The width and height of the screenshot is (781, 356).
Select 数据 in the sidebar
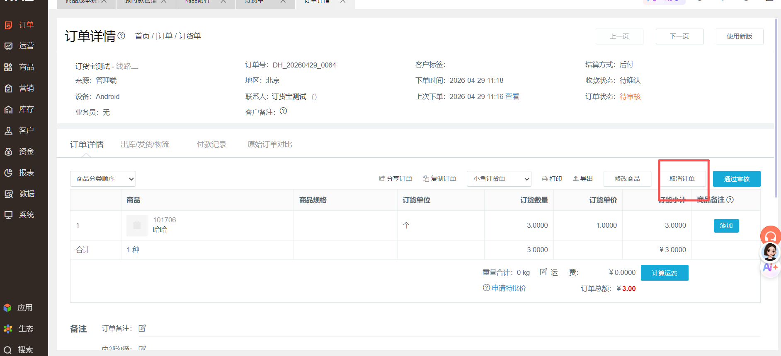point(19,194)
